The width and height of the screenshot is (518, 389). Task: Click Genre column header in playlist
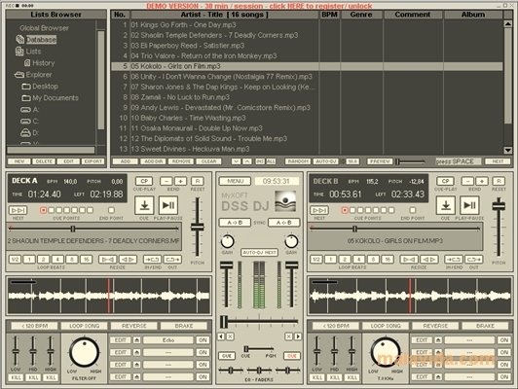coord(361,15)
